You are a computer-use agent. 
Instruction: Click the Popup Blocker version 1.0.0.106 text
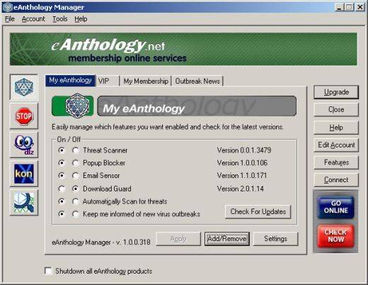(242, 163)
